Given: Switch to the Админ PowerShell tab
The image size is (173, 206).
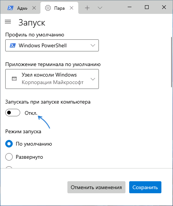Looking at the screenshot, I should tap(20, 8).
